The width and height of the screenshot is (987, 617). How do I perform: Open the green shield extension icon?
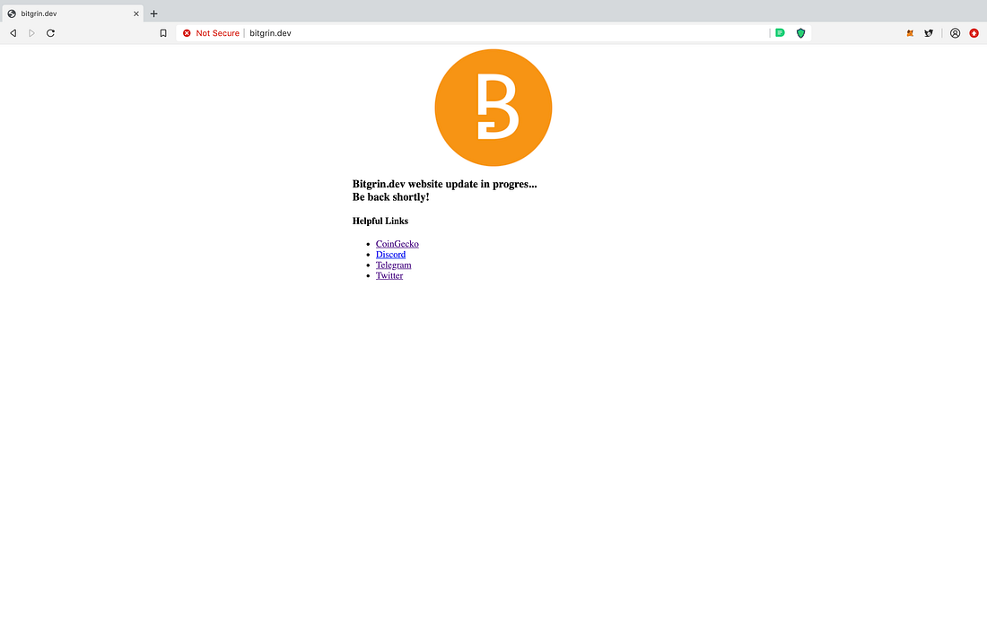pos(800,33)
